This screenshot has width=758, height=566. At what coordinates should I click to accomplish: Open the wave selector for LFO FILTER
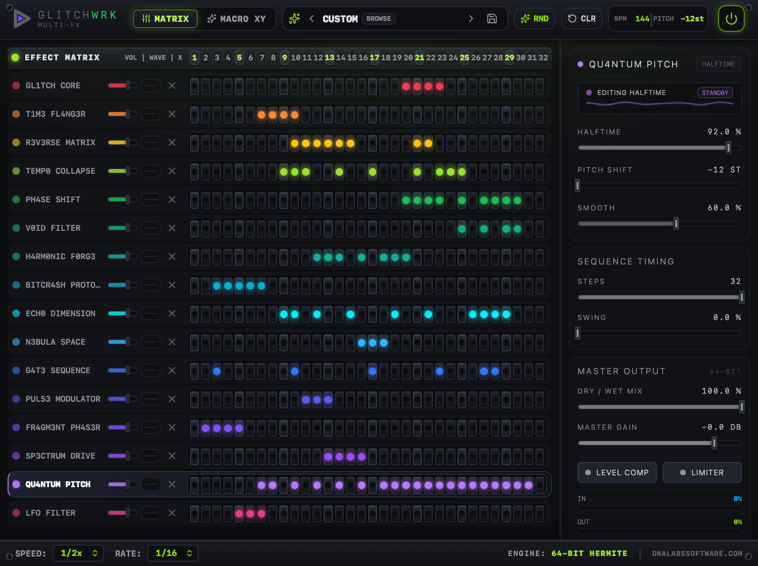pos(151,513)
